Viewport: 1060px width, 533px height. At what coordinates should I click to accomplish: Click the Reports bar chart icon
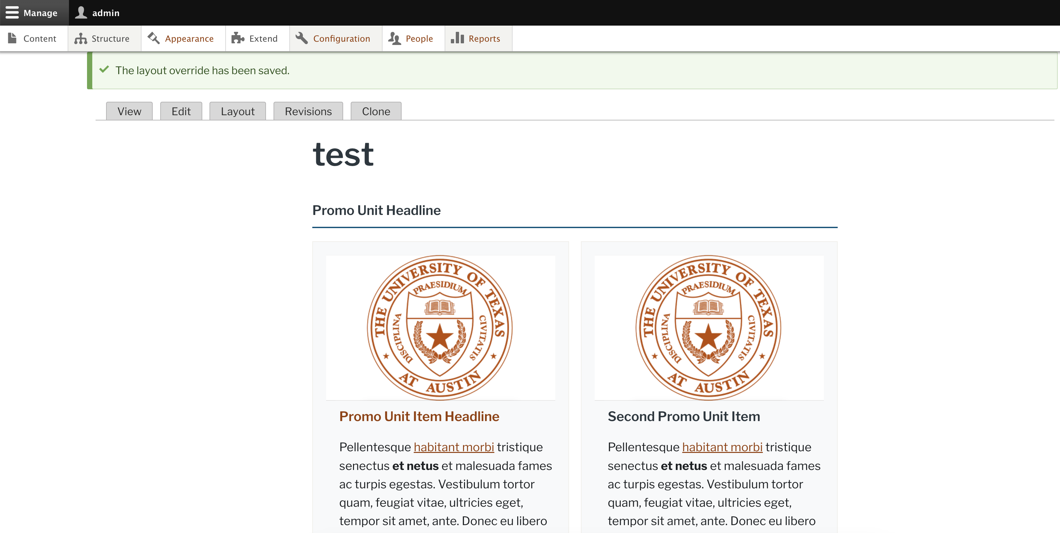[457, 38]
